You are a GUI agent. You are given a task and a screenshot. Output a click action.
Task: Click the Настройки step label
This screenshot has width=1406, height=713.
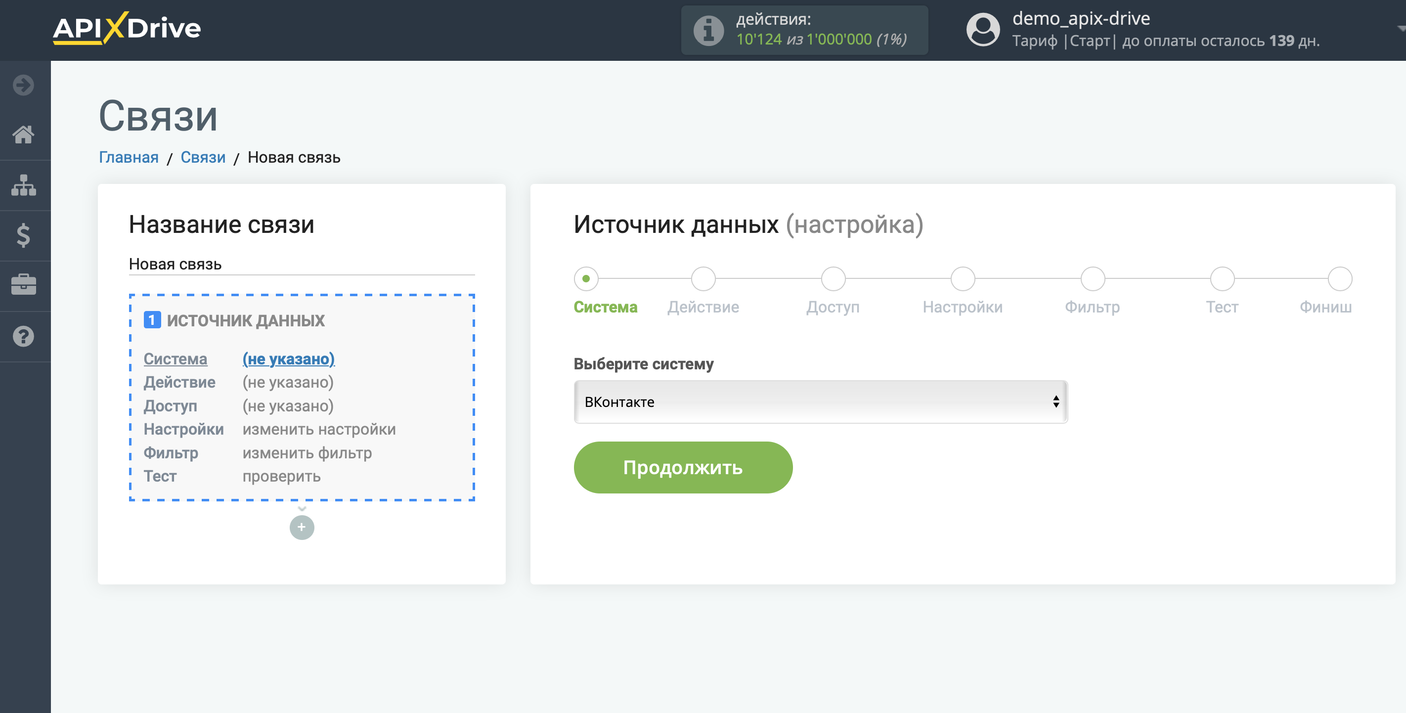(x=963, y=308)
